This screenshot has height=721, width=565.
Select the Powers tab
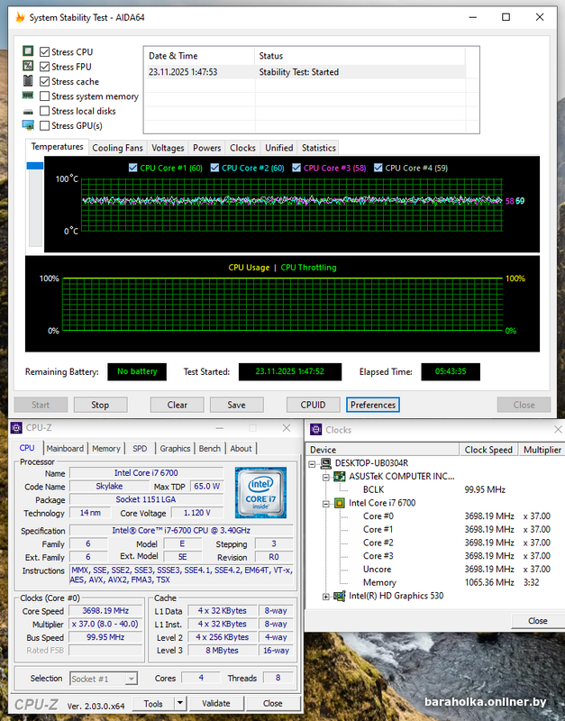(207, 148)
